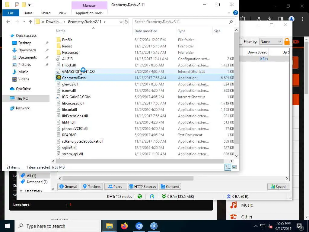This screenshot has width=309, height=232.
Task: Show hidden system tray icons
Action: (255, 226)
